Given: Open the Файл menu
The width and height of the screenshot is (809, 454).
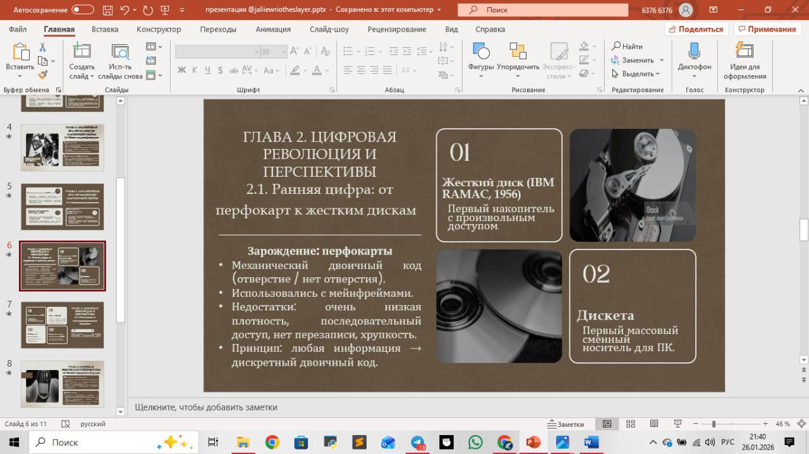Looking at the screenshot, I should coord(18,30).
